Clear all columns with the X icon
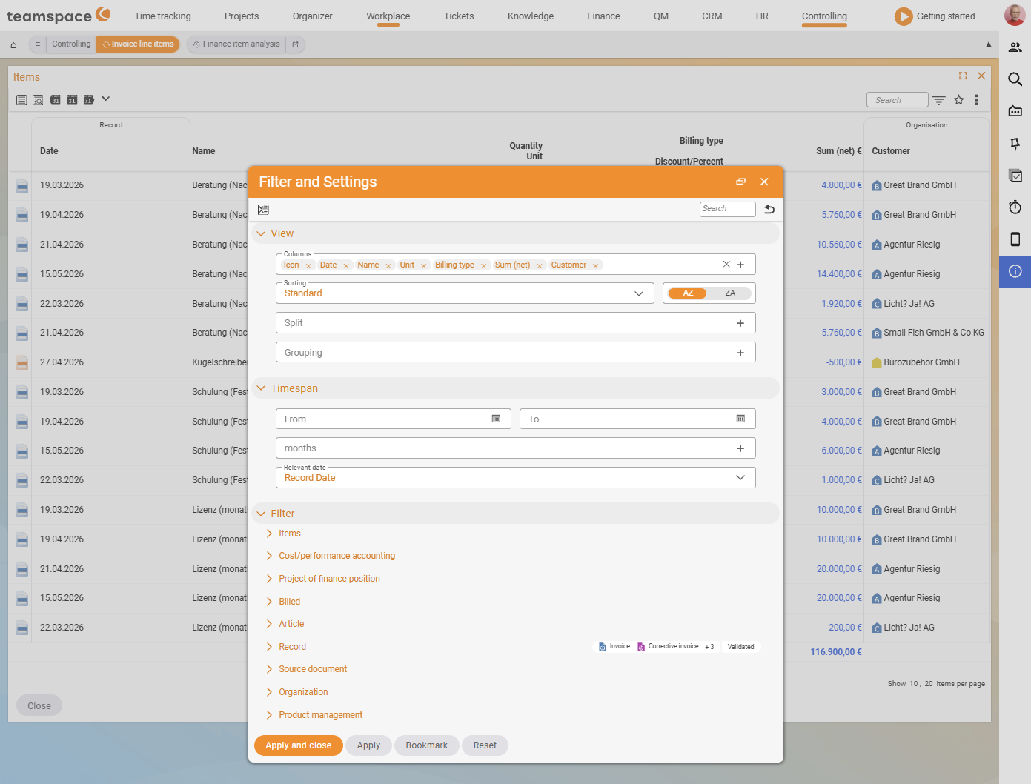 (726, 264)
